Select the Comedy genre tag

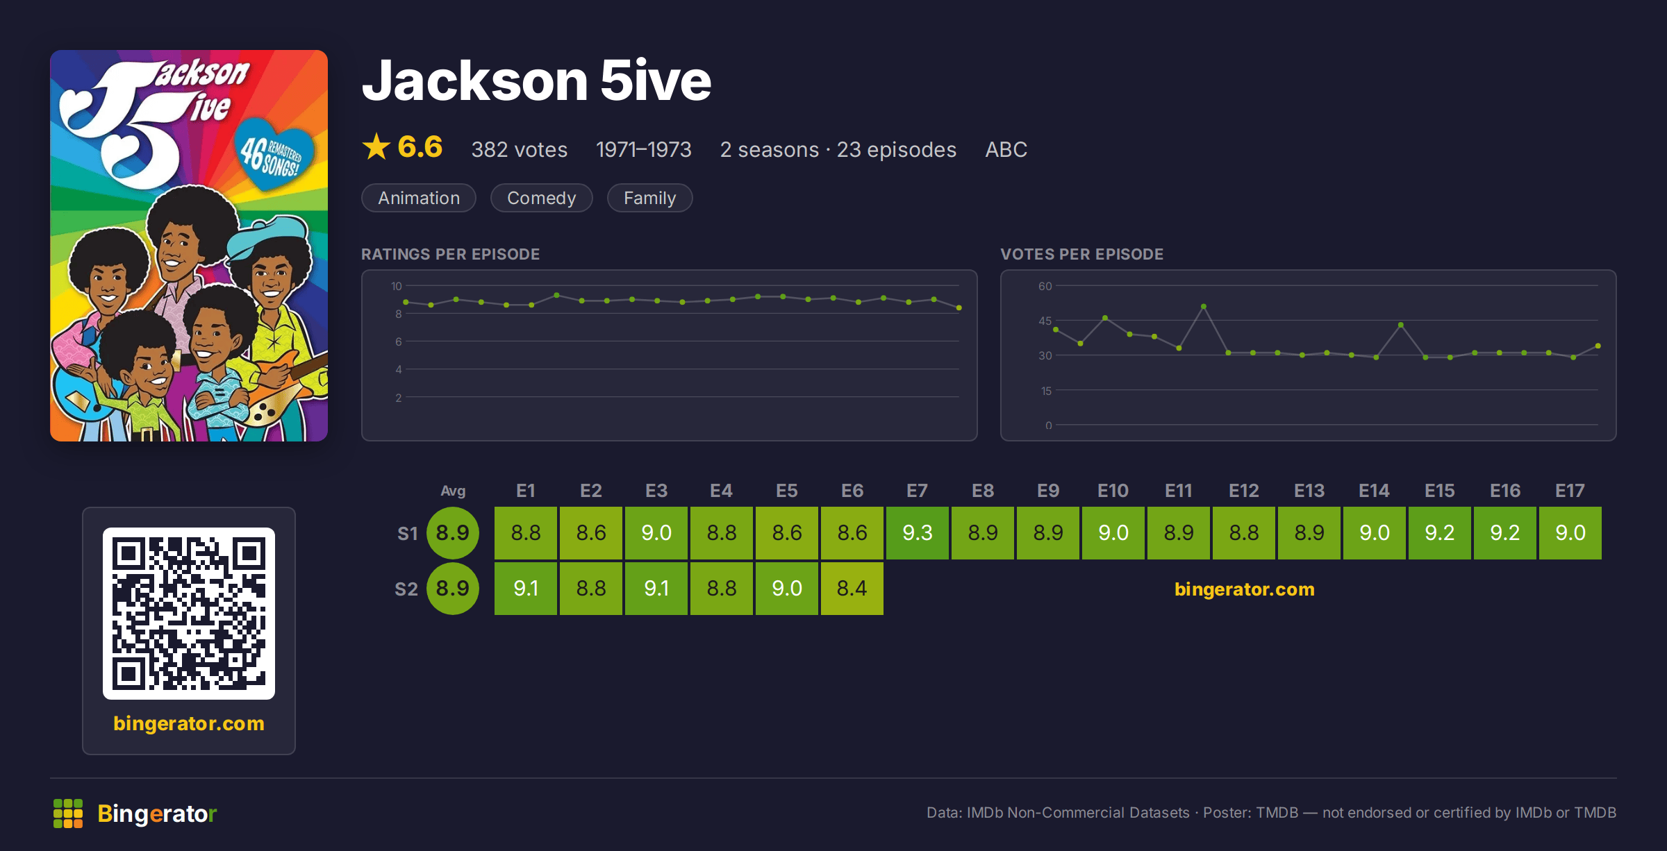[x=542, y=198]
